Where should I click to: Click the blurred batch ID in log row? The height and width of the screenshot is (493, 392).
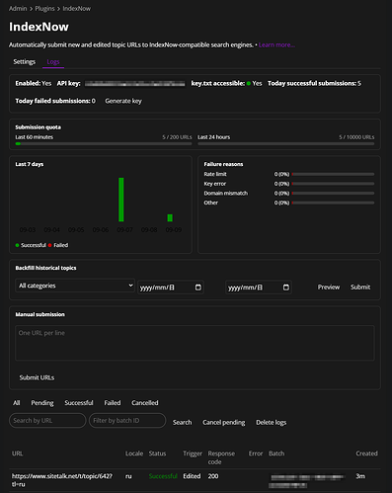(307, 481)
